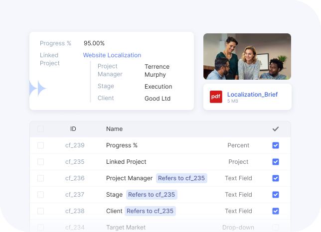Click Refers to cf_235 tag beside Project Manager
321x232 pixels.
coord(181,178)
